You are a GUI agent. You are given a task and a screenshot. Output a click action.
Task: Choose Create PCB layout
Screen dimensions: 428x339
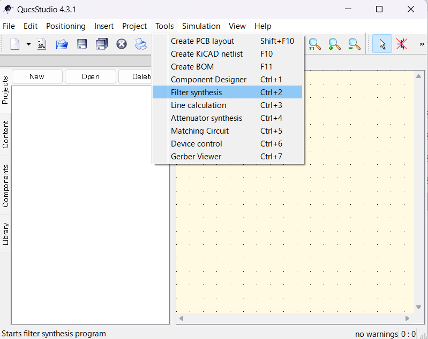coord(227,41)
